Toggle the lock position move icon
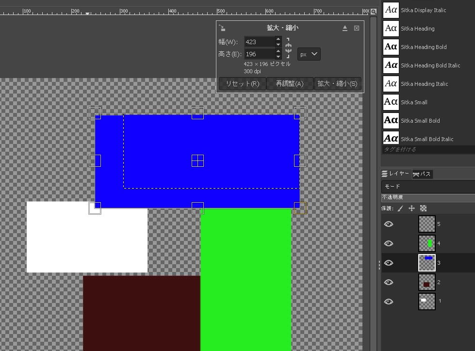The width and height of the screenshot is (475, 351). pyautogui.click(x=411, y=208)
